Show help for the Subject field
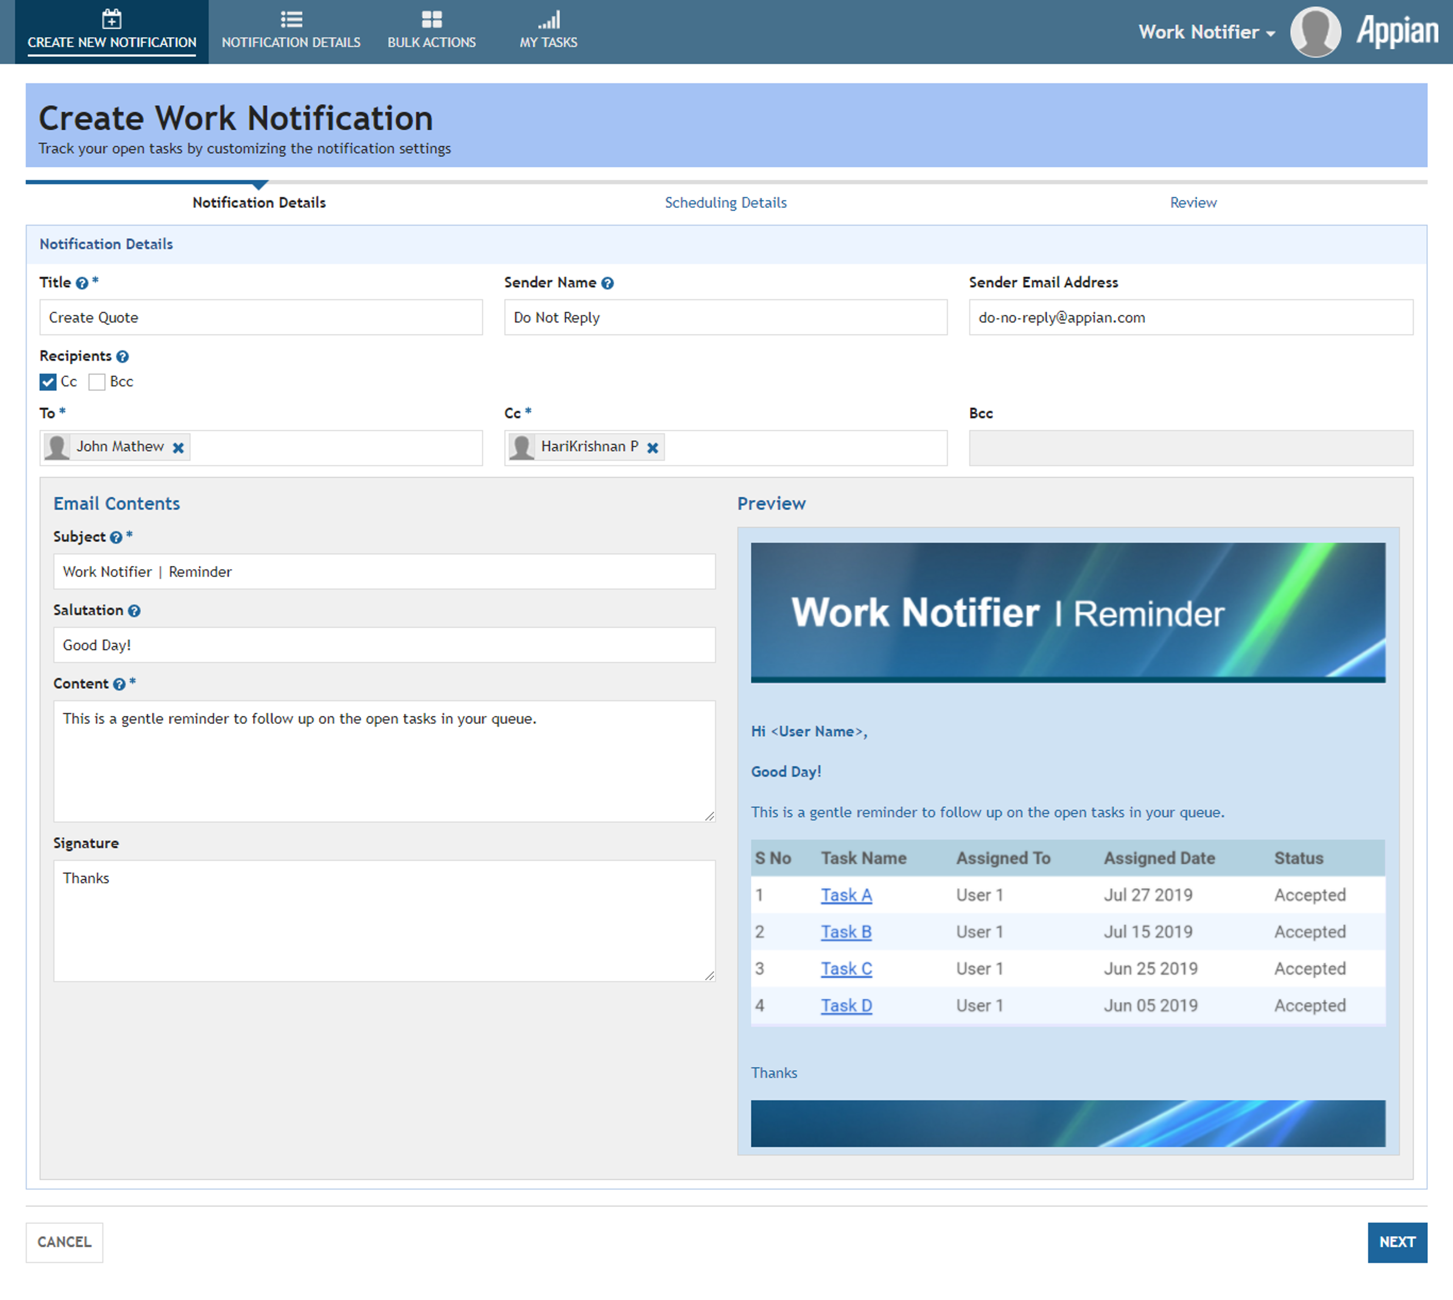The width and height of the screenshot is (1453, 1300). pyautogui.click(x=117, y=537)
